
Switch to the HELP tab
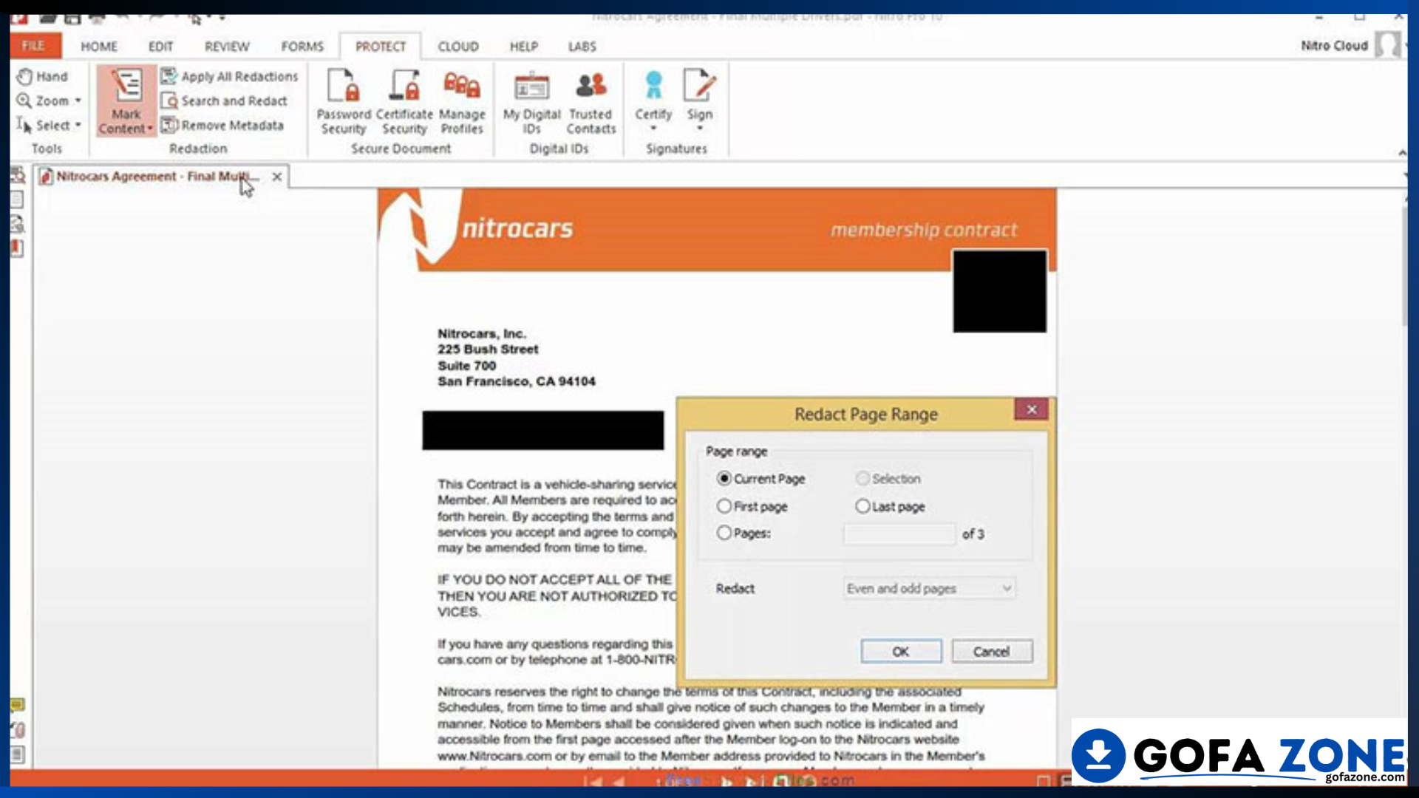coord(524,47)
